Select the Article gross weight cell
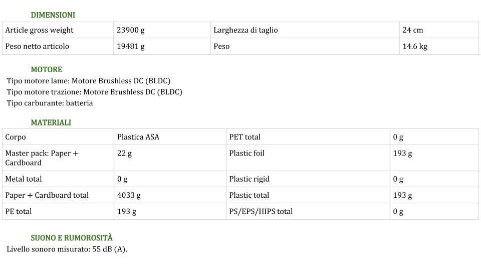 click(x=58, y=30)
